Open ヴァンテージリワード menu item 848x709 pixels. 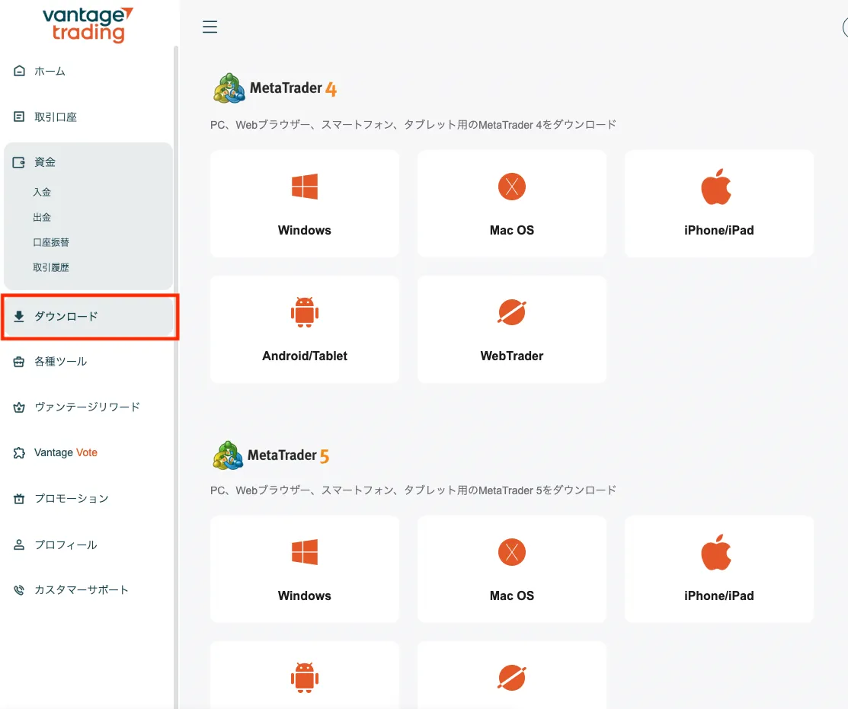tap(88, 407)
